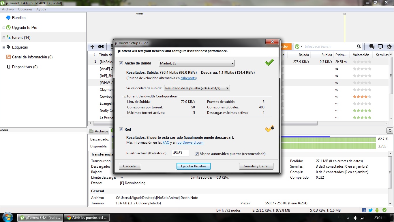Expand the Etiquetas tree node

coord(4,47)
